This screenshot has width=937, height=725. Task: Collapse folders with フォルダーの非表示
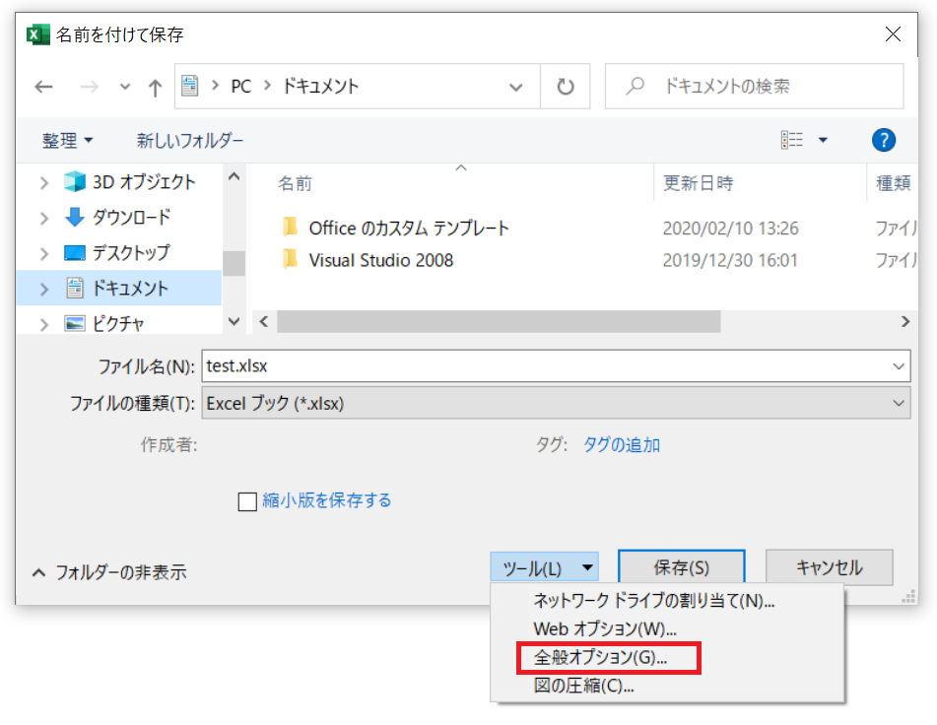pyautogui.click(x=109, y=572)
